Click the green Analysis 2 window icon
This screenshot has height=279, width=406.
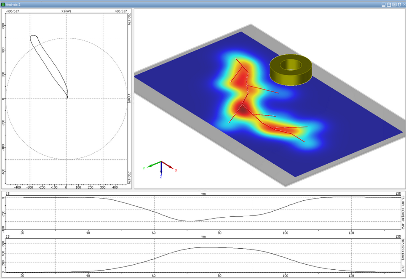coord(3,5)
